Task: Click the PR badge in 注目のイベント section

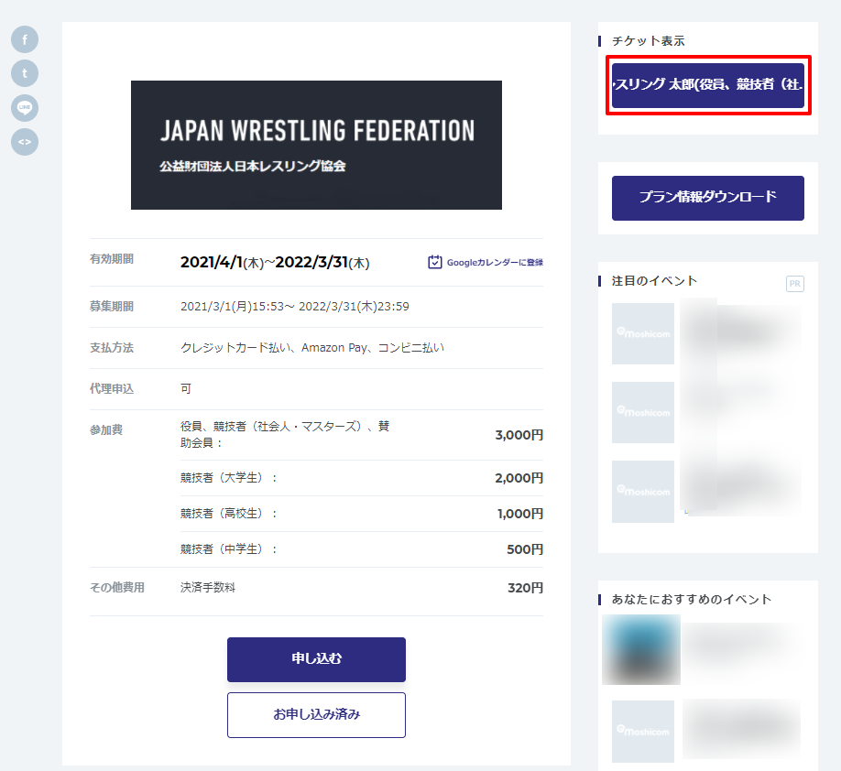Action: pos(795,284)
